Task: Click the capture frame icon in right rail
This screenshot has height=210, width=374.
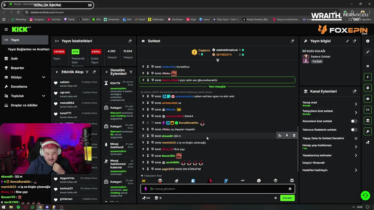Action: 368,66
